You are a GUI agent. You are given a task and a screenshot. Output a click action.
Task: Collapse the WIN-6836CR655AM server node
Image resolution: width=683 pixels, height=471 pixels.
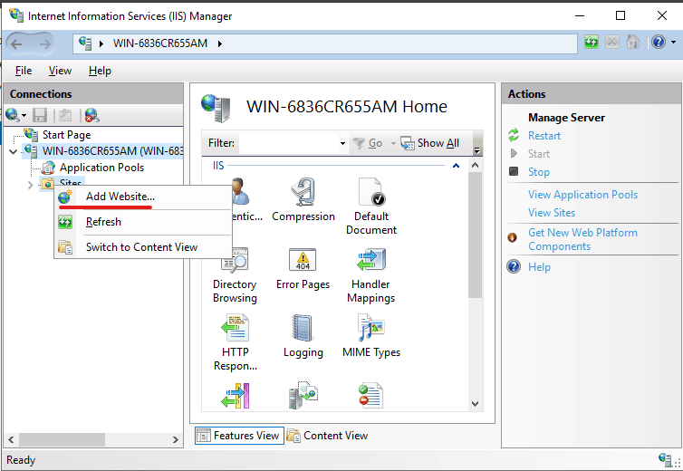[x=13, y=151]
